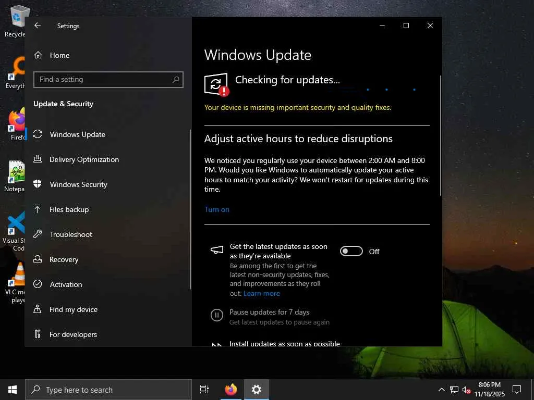Click Install updates as soon as possible
This screenshot has width=534, height=400.
(285, 344)
